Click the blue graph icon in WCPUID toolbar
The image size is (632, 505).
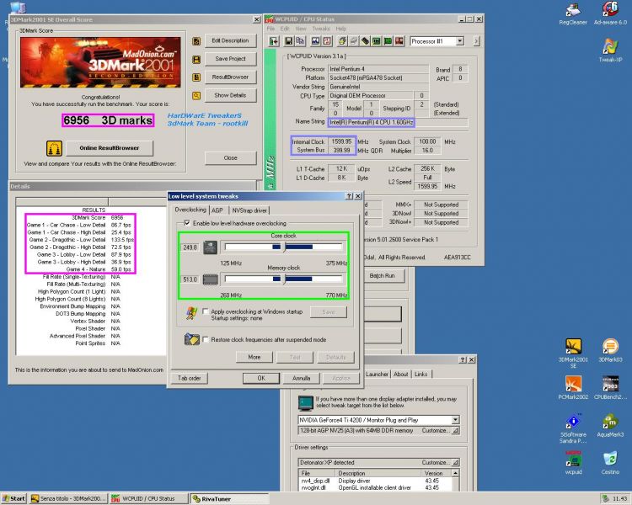[x=316, y=41]
